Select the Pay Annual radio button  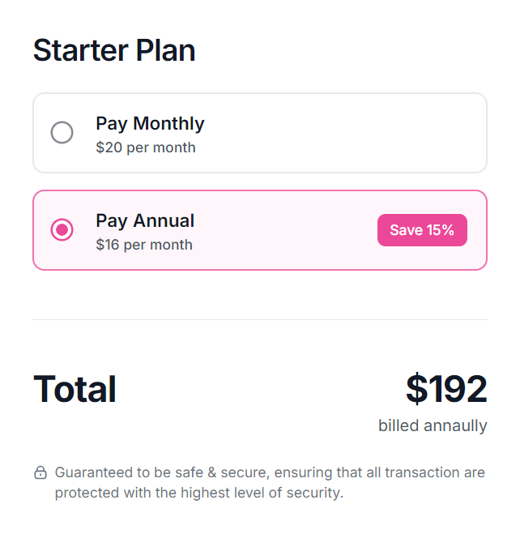coord(62,230)
